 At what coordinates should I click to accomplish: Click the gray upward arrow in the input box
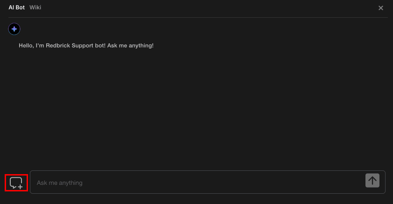(x=372, y=181)
